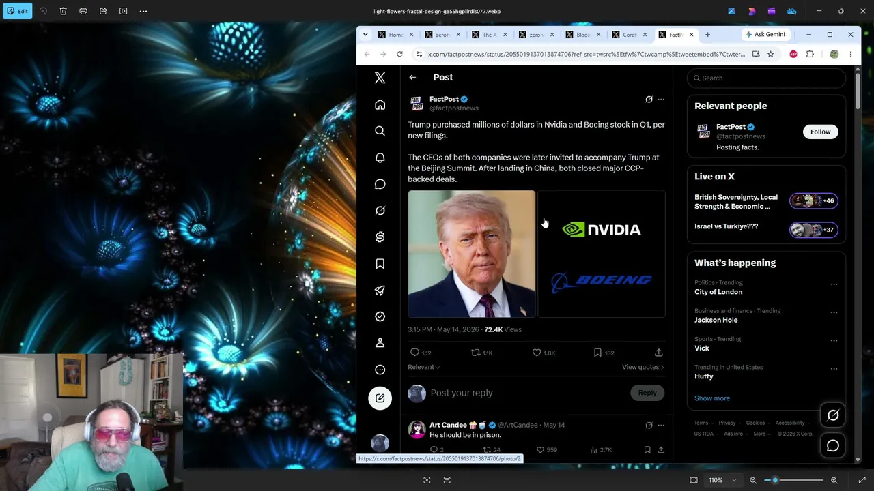Zoom out with the minus magnifier
Image resolution: width=874 pixels, height=491 pixels.
753,480
